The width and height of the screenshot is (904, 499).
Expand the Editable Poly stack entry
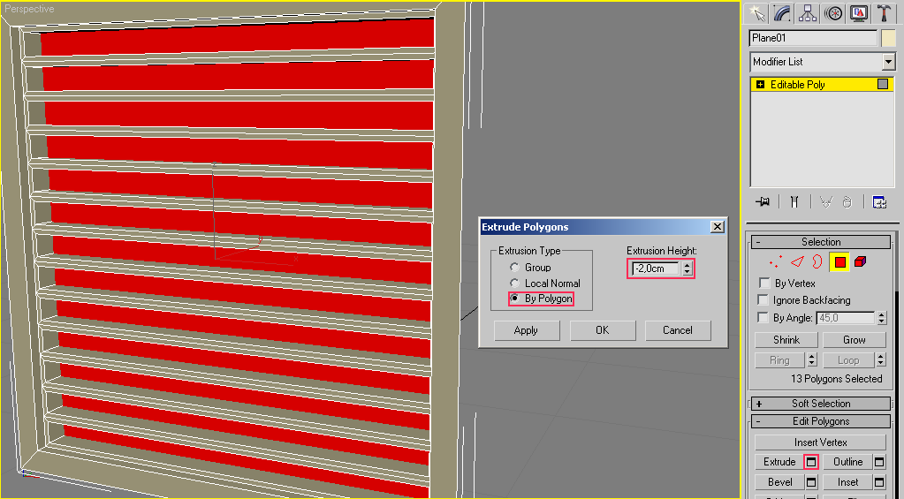point(760,85)
